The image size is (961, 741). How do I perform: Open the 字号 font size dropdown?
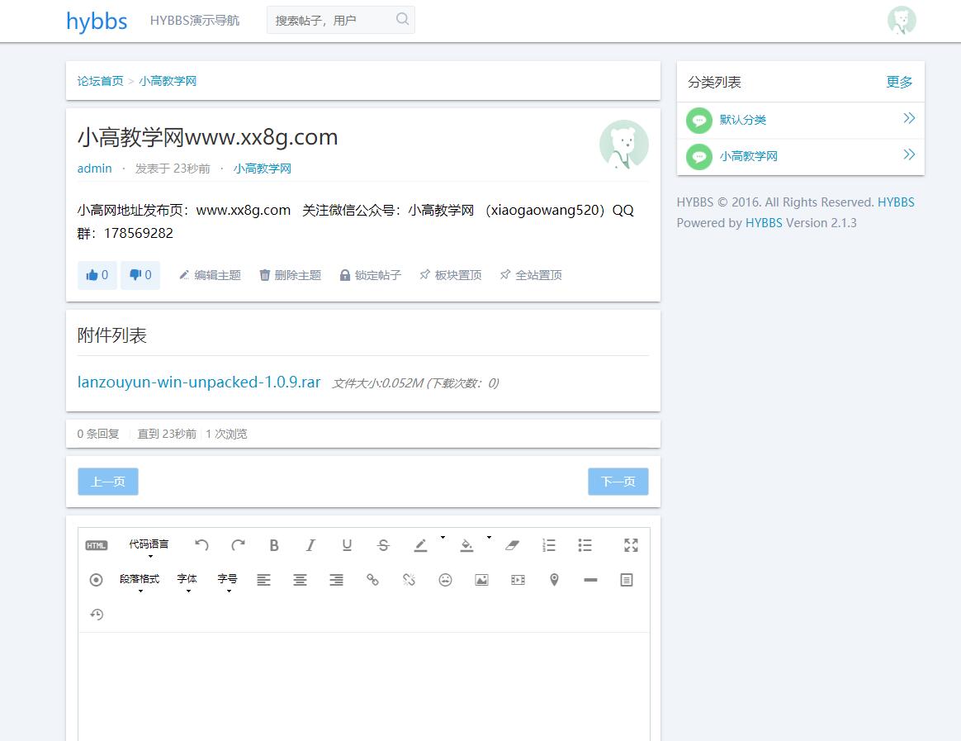point(228,582)
